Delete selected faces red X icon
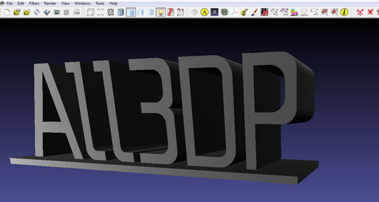The image size is (379, 202). [x=370, y=12]
